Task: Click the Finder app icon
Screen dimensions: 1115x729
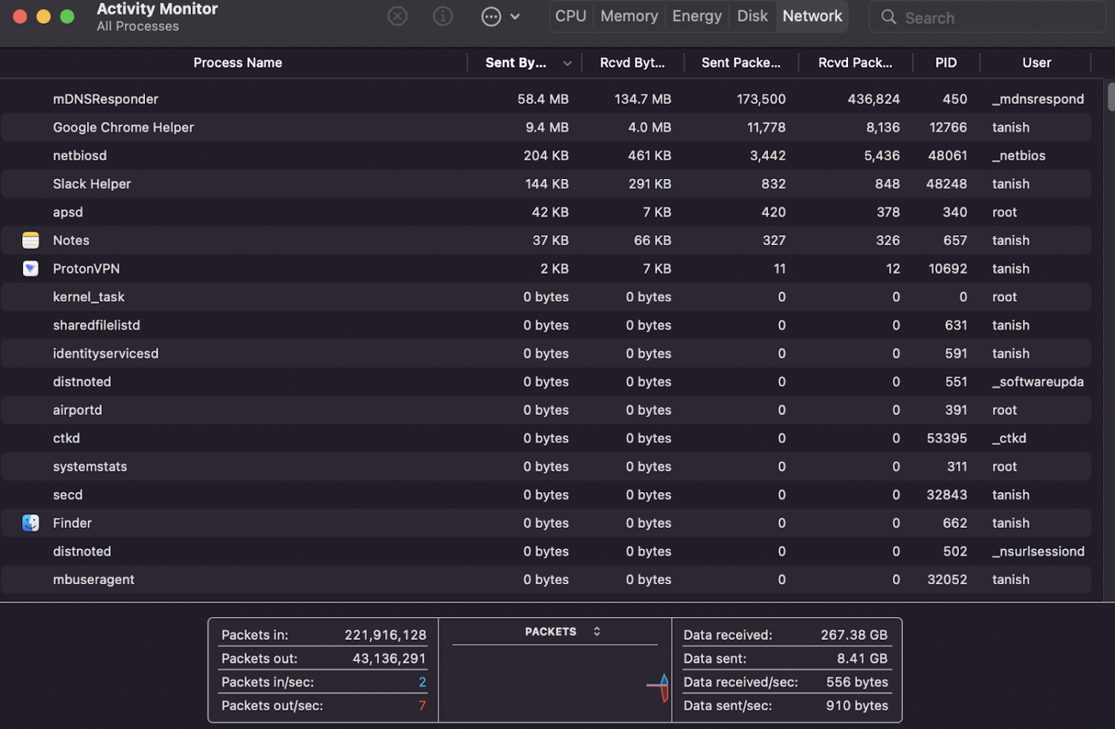Action: click(30, 523)
